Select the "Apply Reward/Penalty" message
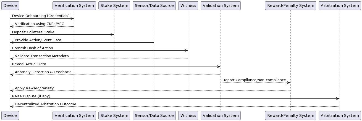Viewport: 362px width, 121px height. tap(34, 88)
